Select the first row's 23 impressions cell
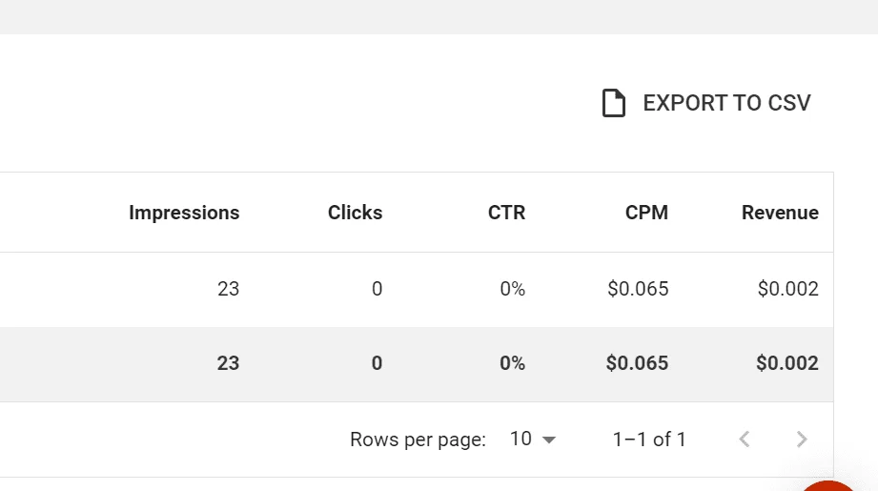The image size is (878, 491). click(228, 289)
